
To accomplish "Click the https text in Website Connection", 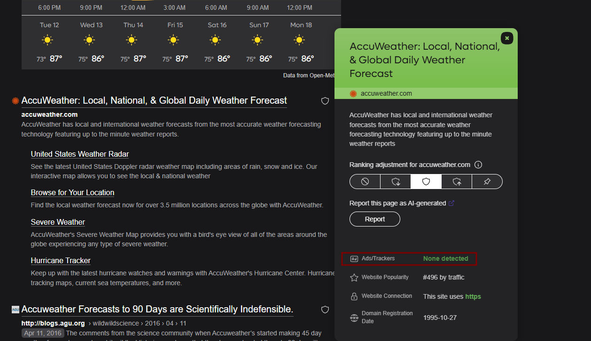I will click(473, 296).
